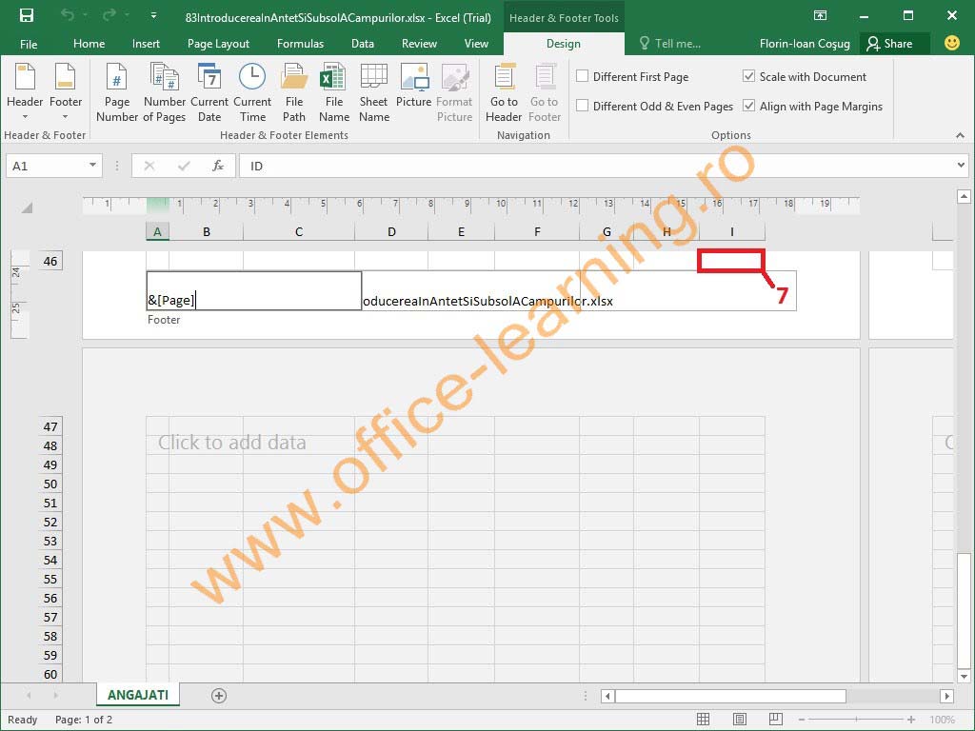Screen dimensions: 975x731
Task: Insert Sheet Name element
Action: pyautogui.click(x=374, y=92)
